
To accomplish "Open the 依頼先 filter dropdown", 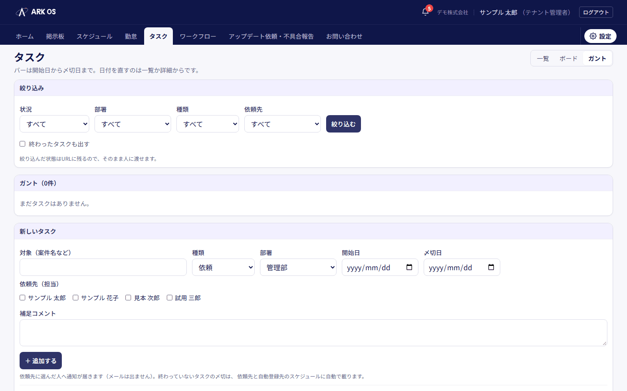I will click(283, 124).
